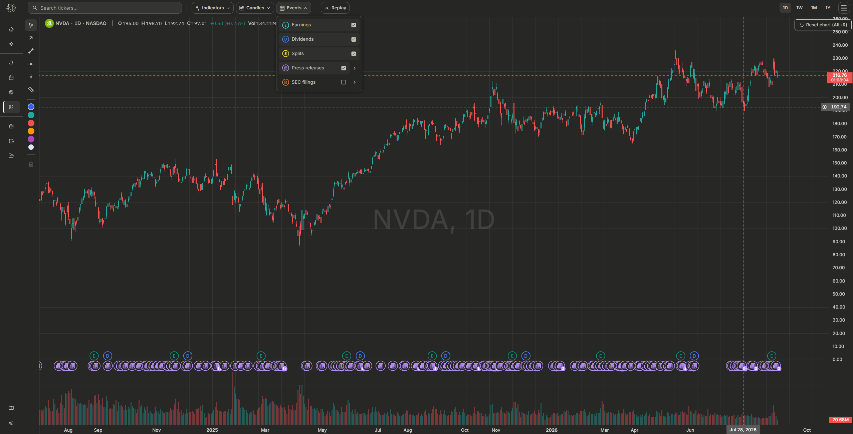Pick the blue drawing color swatch
The image size is (853, 434).
pos(31,107)
